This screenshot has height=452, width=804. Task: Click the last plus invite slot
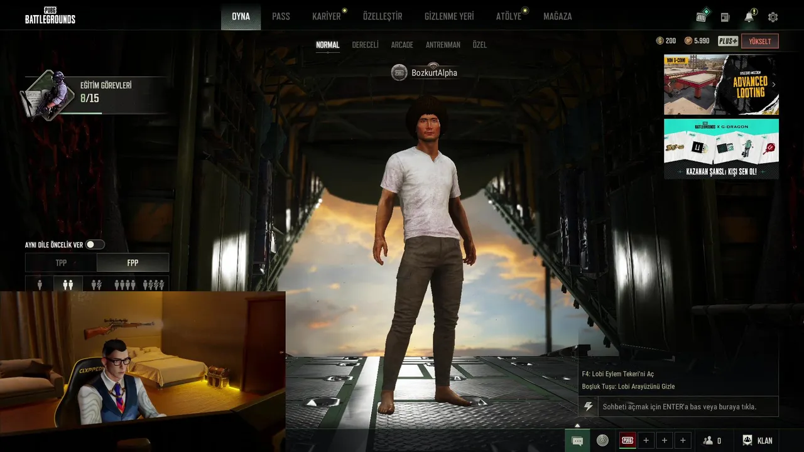[x=683, y=440]
